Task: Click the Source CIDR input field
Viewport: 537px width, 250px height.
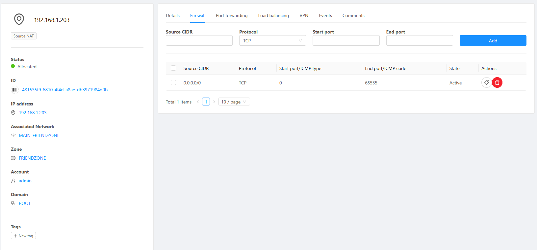Action: coord(199,40)
